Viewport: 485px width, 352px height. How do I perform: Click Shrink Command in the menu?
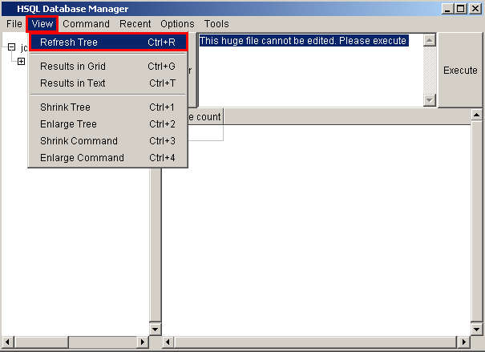click(107, 141)
